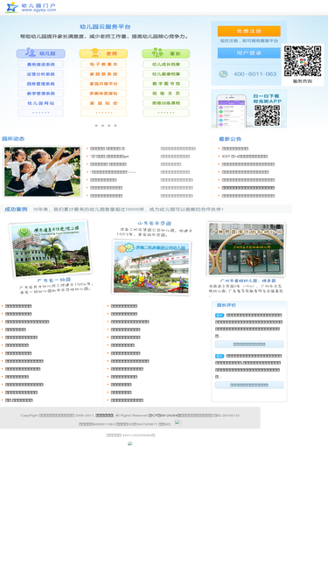
Task: Open the children dancing news photo
Action: tap(42, 171)
